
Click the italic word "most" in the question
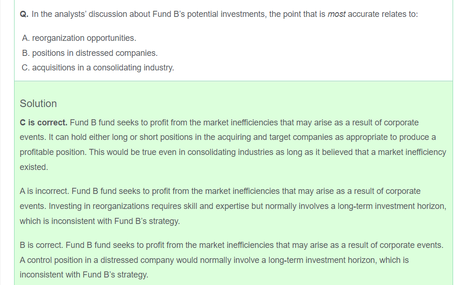336,14
